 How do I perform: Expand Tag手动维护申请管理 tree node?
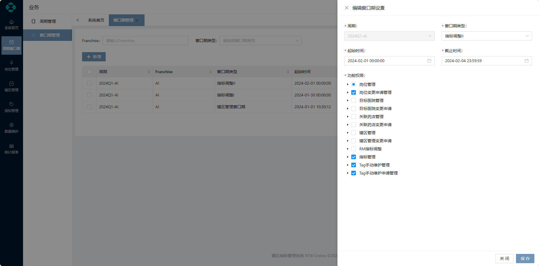(348, 173)
